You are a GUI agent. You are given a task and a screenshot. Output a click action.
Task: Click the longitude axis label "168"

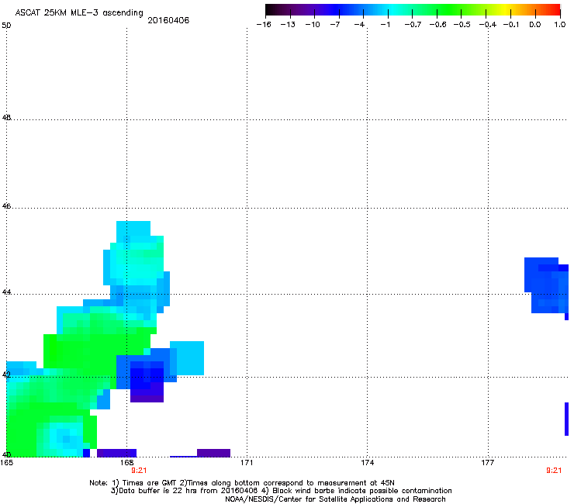point(126,463)
